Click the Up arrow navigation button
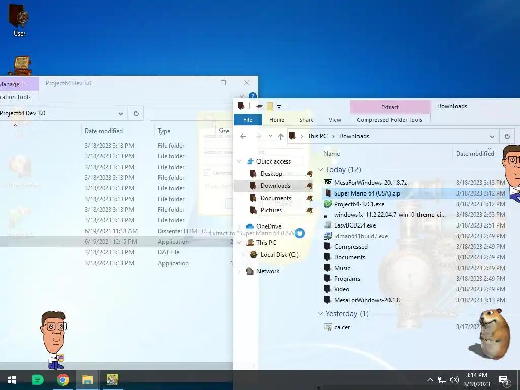Image resolution: width=520 pixels, height=390 pixels. (280, 136)
